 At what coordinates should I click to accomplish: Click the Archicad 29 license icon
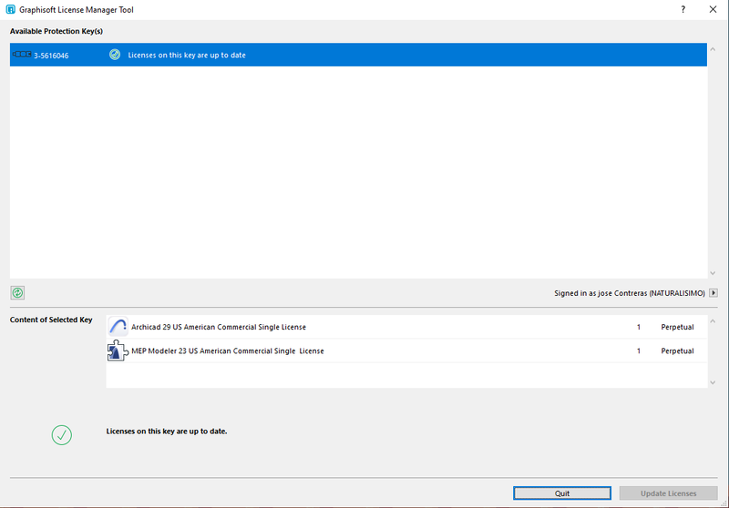click(118, 327)
